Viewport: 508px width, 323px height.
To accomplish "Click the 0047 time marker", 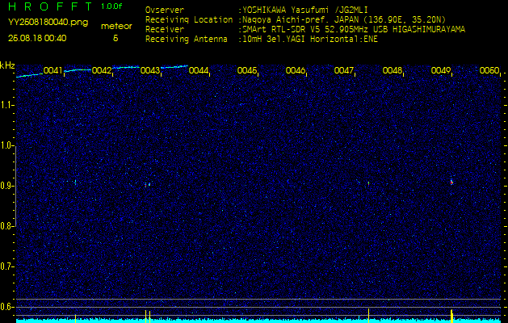I will tap(343, 70).
